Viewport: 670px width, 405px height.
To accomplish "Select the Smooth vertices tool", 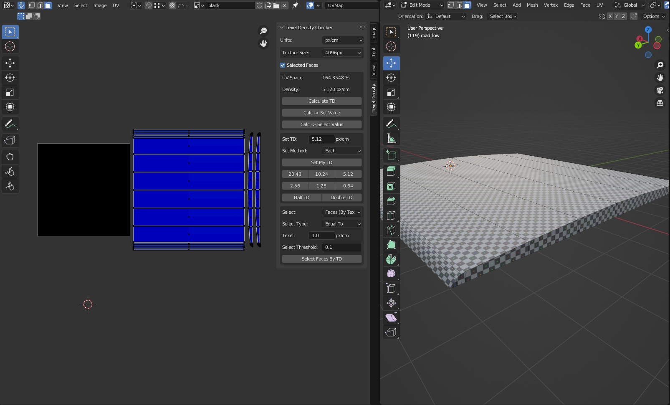I will 391,274.
